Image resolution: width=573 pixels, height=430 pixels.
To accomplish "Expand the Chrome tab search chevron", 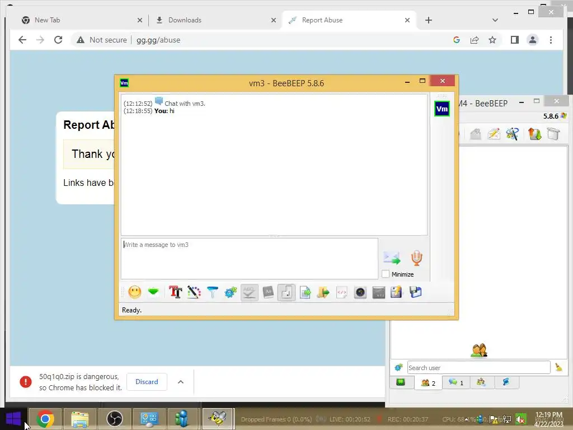I will tap(495, 20).
